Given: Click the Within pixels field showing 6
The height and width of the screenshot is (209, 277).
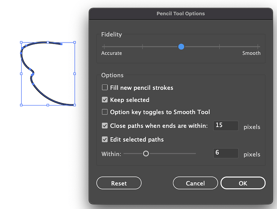Looking at the screenshot, I should click(x=226, y=153).
